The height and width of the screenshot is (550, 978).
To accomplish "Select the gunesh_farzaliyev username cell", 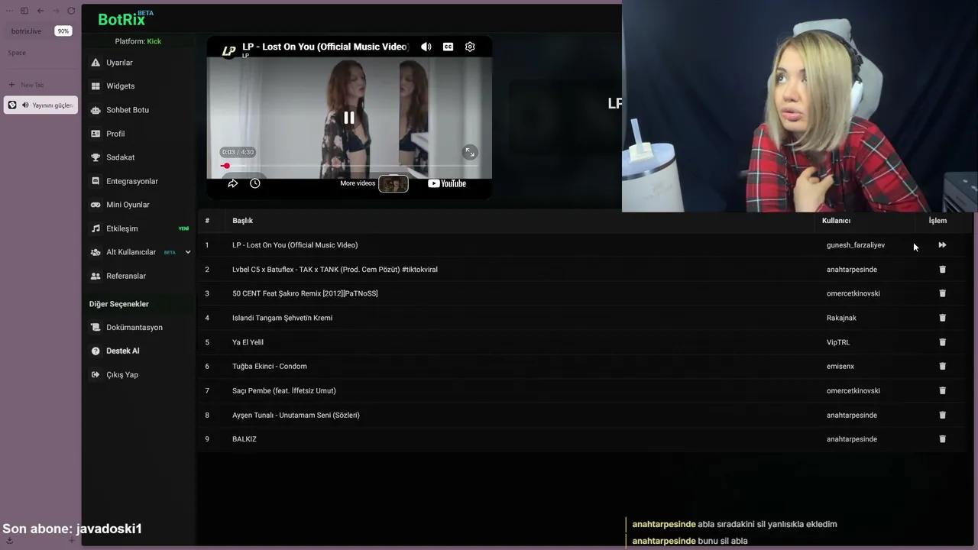I will 856,245.
